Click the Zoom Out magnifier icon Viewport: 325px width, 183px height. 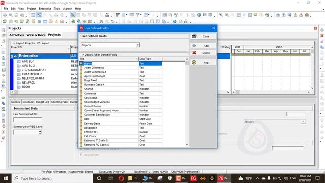227,15
